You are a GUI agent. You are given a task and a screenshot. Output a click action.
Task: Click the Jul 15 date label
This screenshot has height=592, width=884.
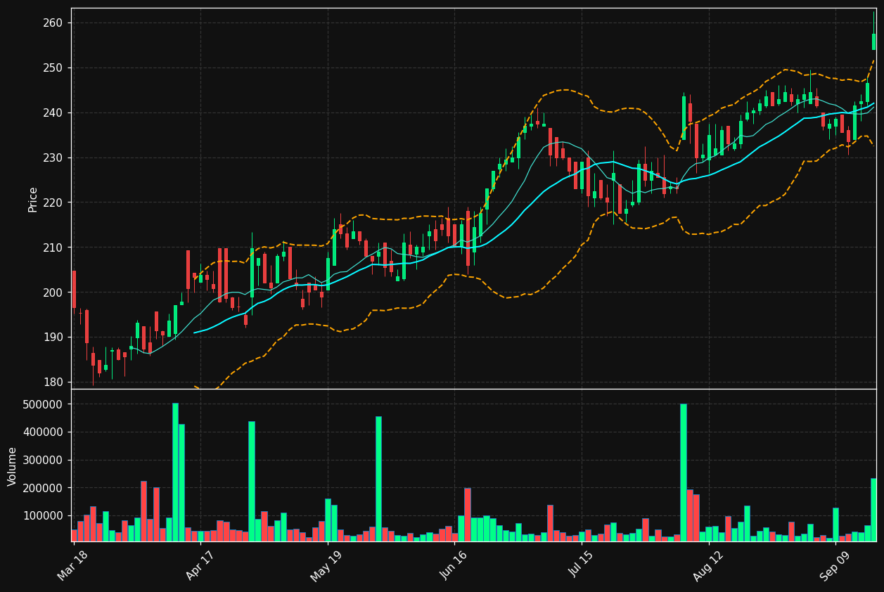coord(581,565)
